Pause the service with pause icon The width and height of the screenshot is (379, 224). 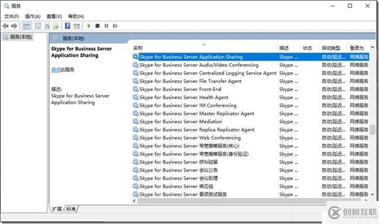click(107, 26)
